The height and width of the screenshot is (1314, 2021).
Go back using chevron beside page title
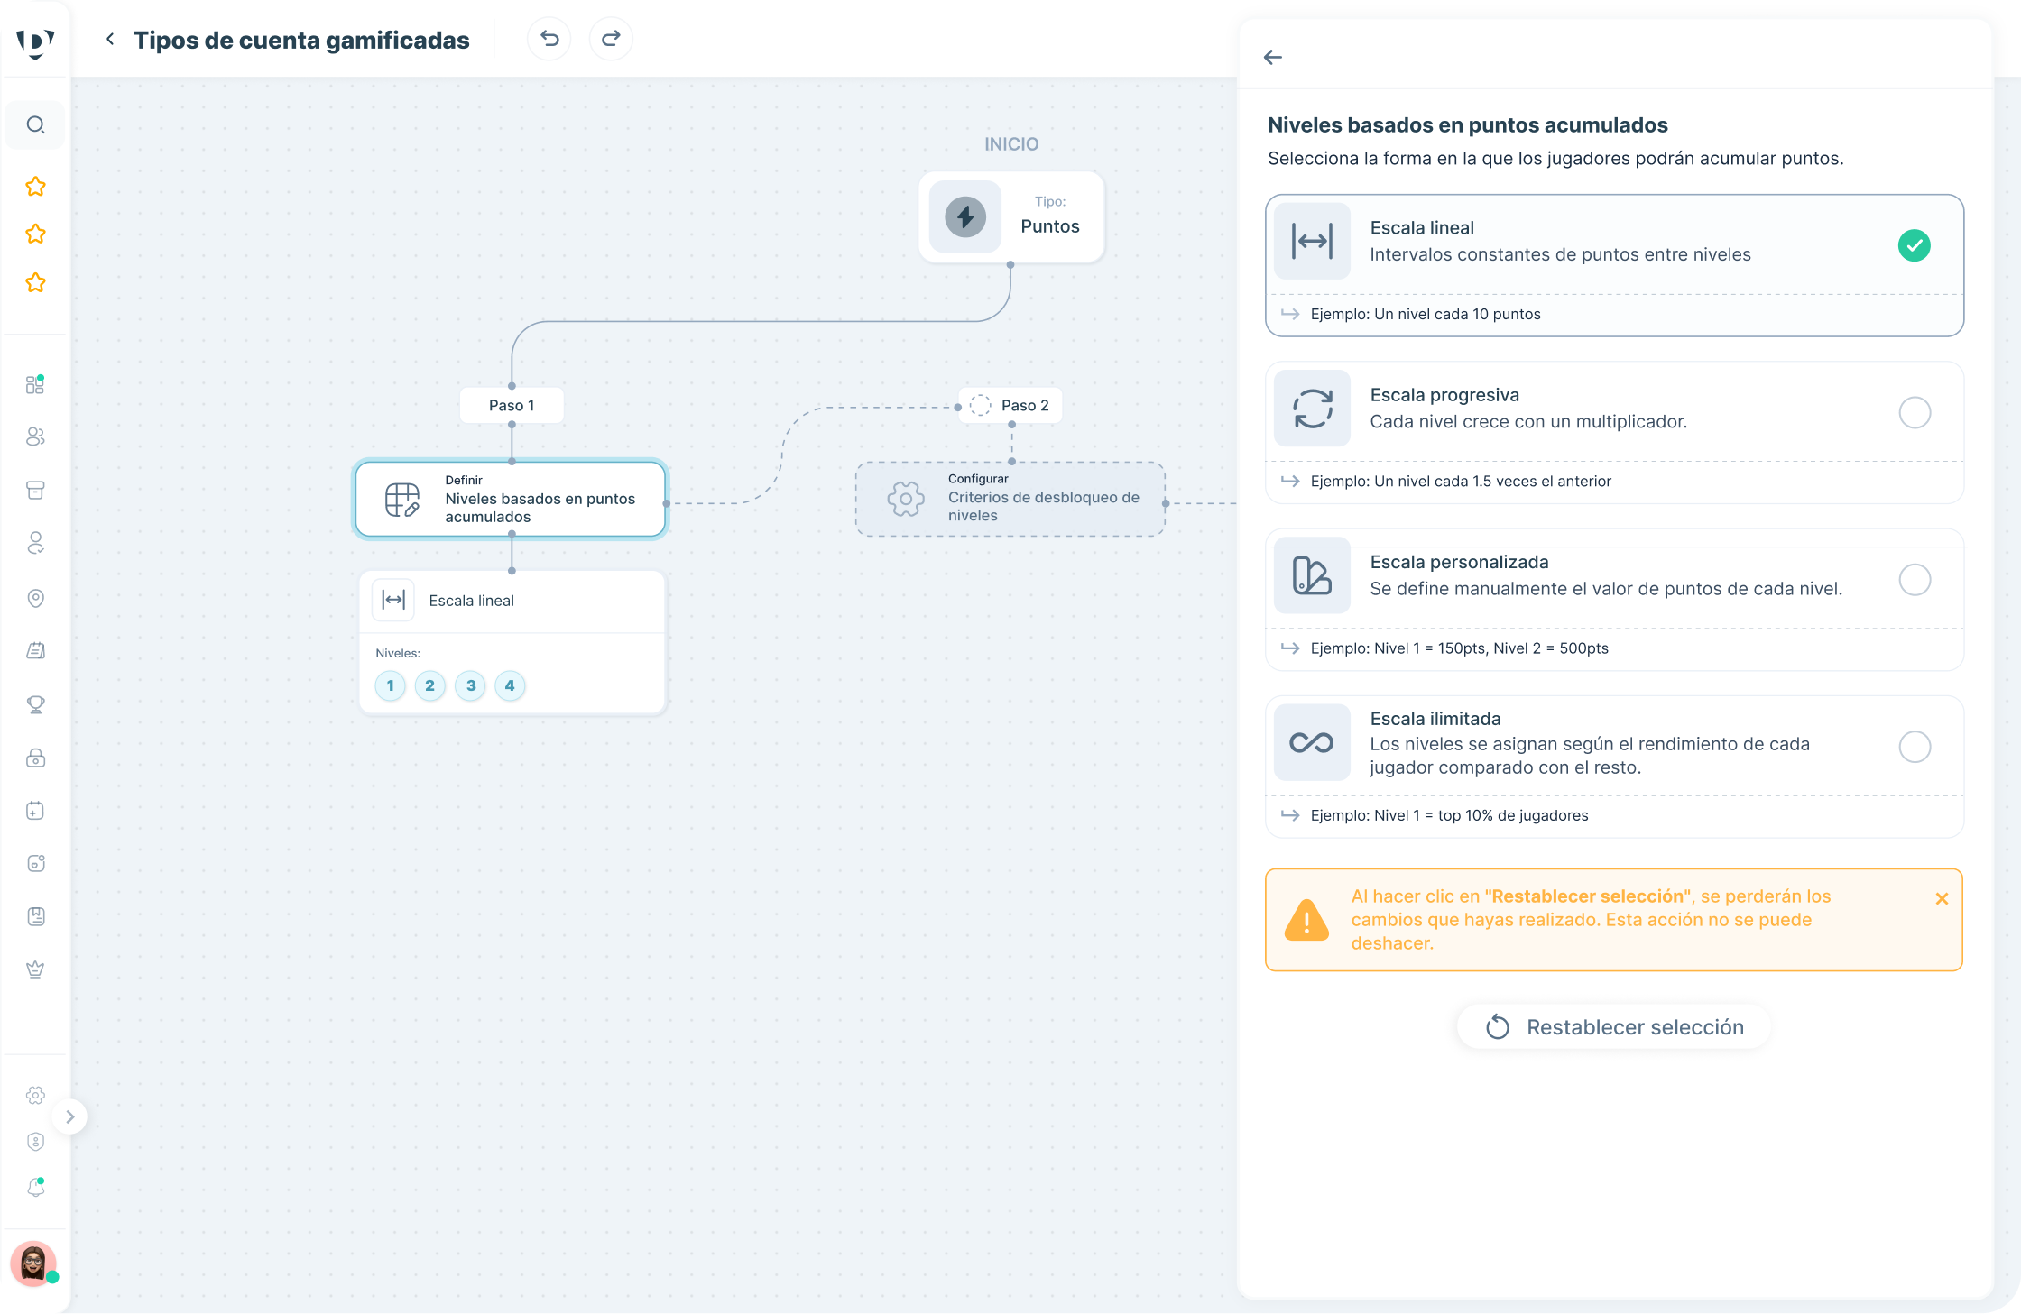[110, 39]
